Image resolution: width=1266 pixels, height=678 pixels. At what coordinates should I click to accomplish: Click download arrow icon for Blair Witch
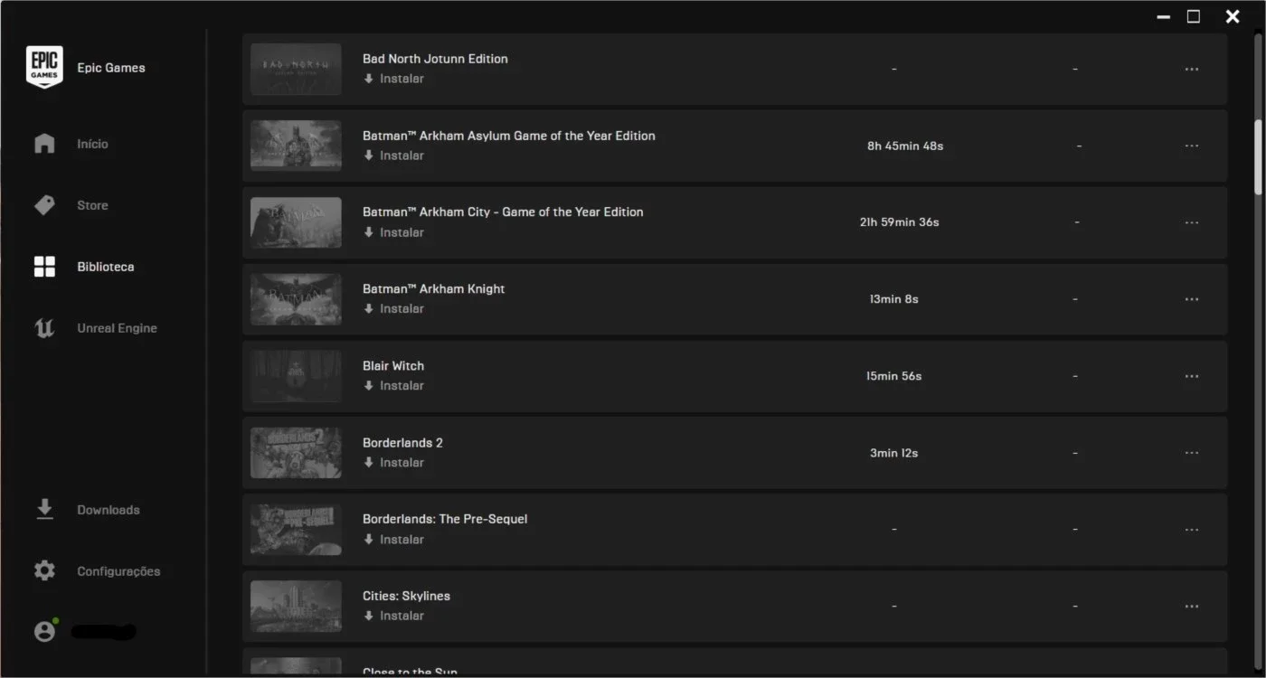tap(368, 385)
